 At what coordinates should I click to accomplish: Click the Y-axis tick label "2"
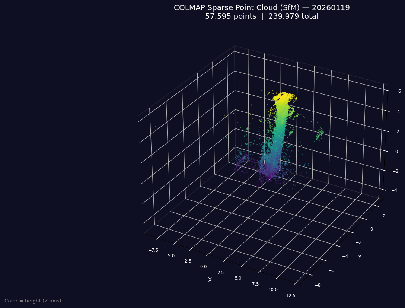tap(384, 216)
